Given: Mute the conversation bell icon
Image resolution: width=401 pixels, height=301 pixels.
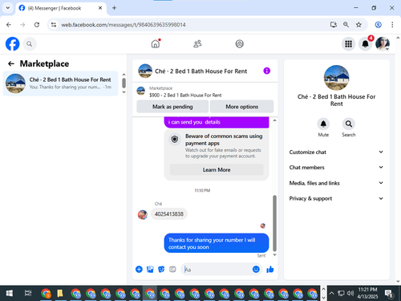Looking at the screenshot, I should 323,124.
